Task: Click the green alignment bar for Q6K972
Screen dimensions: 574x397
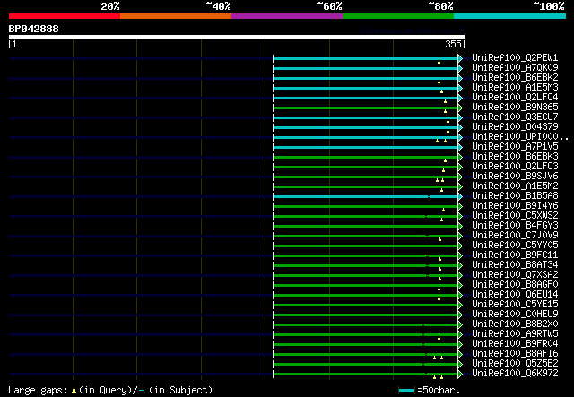Action: (x=365, y=375)
